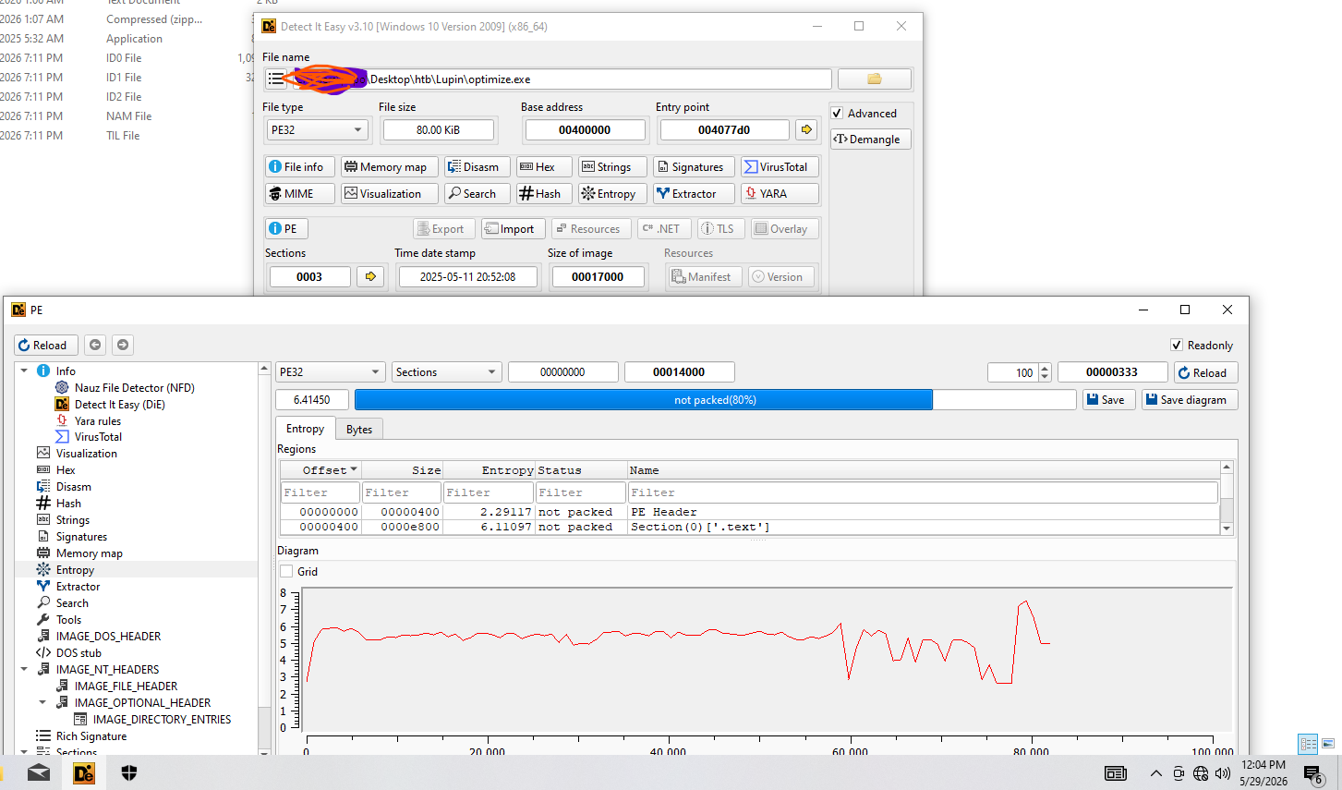1342x790 pixels.
Task: Open File info in Detect It Easy window
Action: coord(299,167)
